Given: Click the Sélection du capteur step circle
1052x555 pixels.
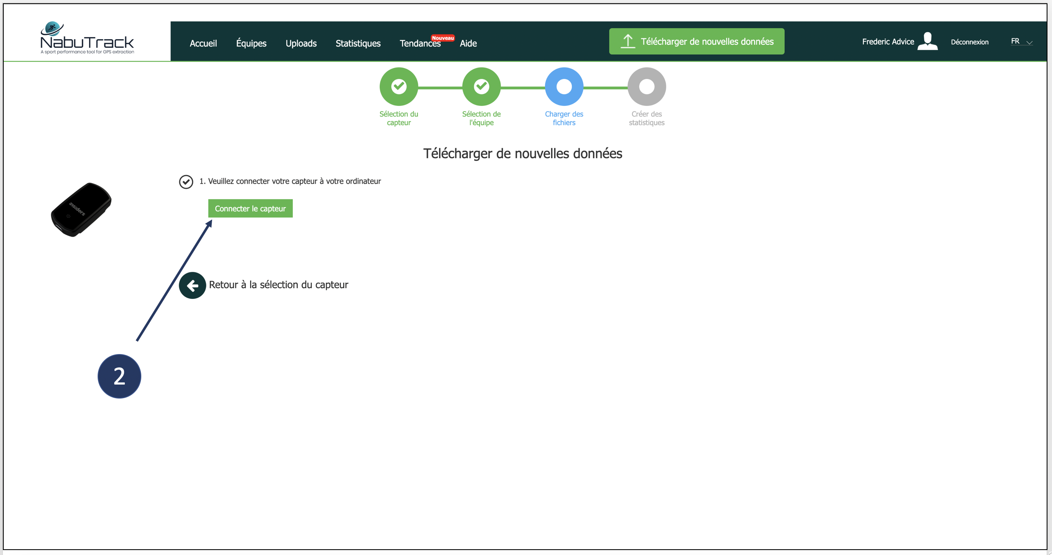Looking at the screenshot, I should (x=398, y=86).
